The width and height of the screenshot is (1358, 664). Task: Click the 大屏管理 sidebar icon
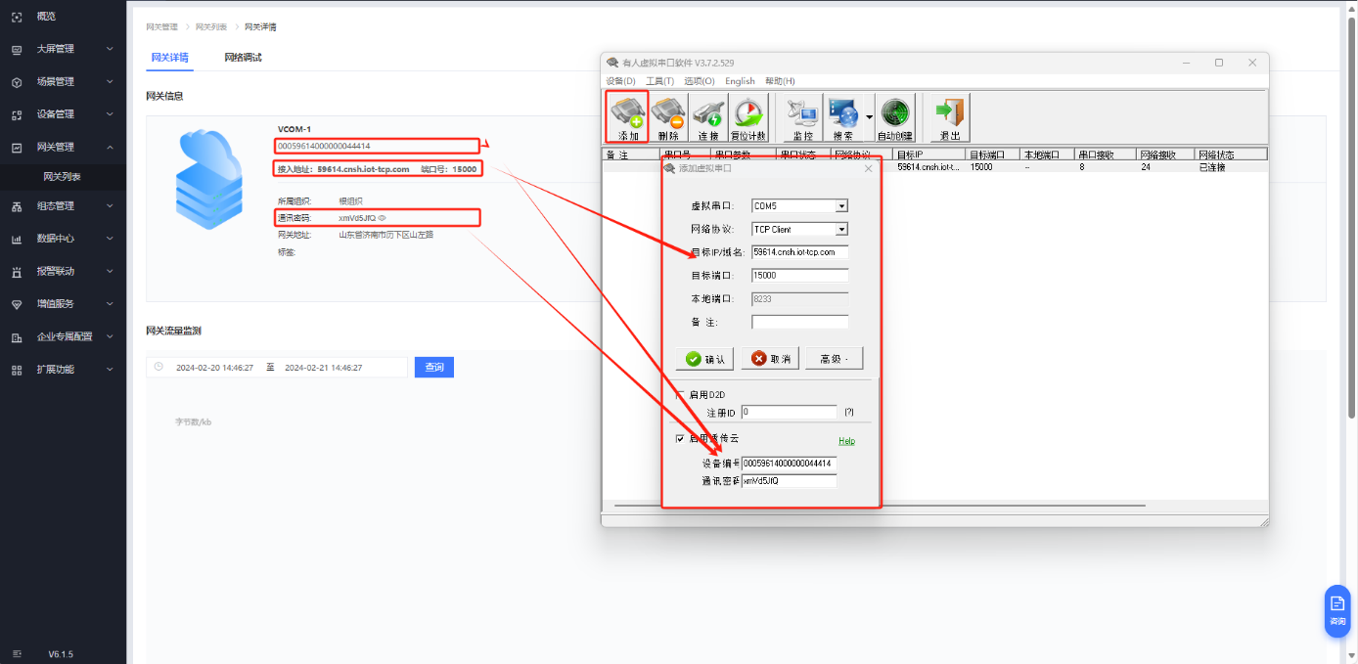17,49
